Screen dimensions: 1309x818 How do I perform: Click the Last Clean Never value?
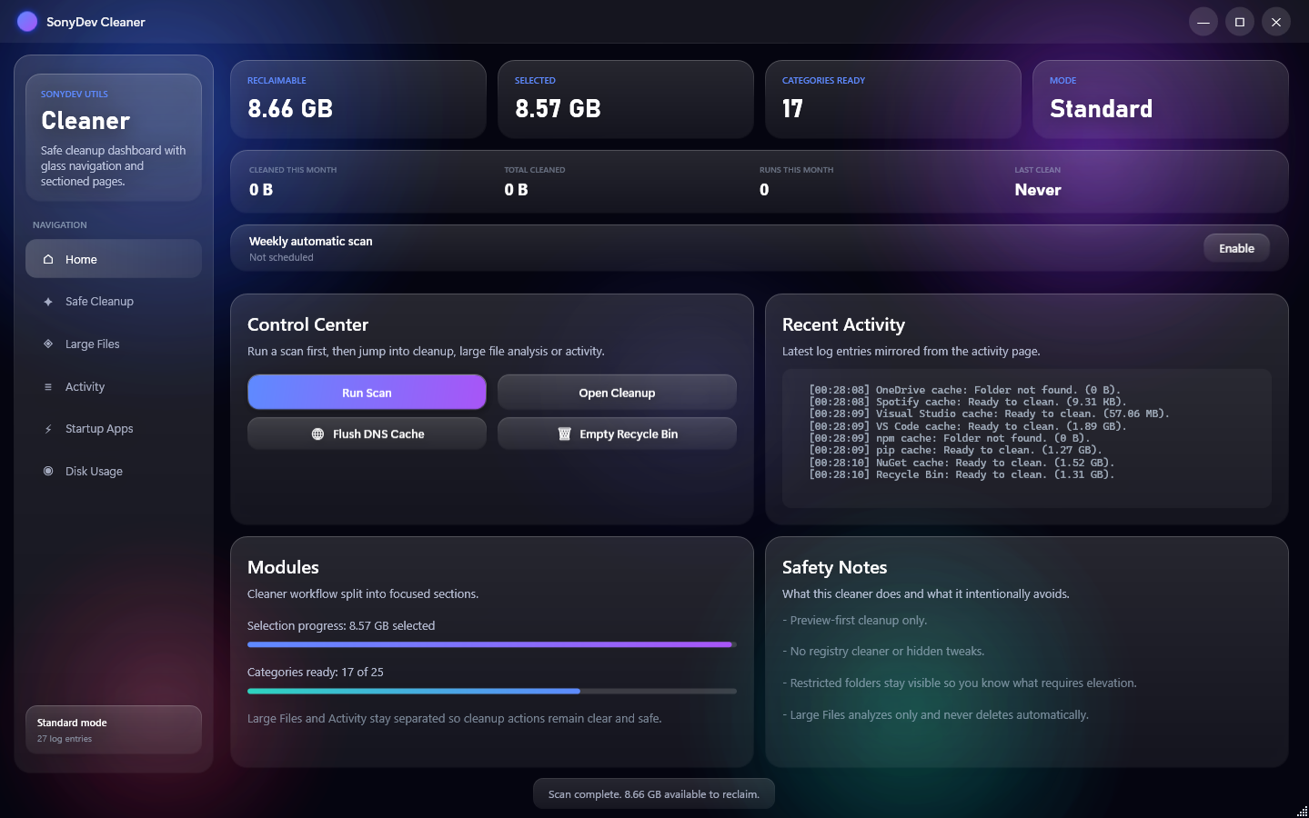click(x=1038, y=190)
